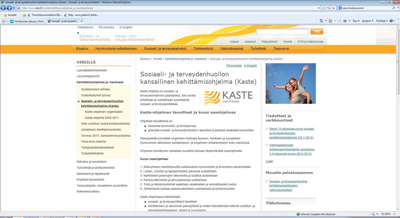
Task: Open Kaste-ohjelma 2008-2011 sidebar item
Action: click(x=102, y=118)
